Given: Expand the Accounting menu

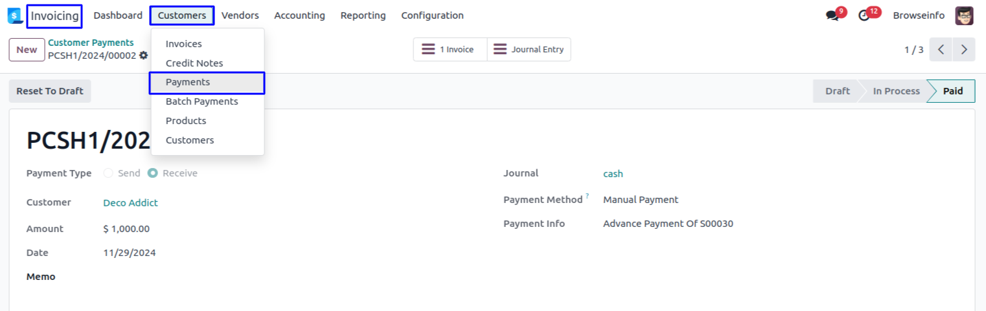Looking at the screenshot, I should 299,16.
